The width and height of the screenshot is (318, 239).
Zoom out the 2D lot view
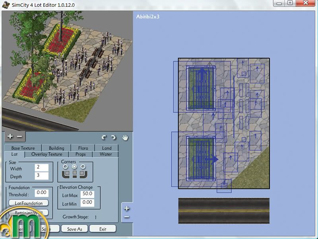tap(127, 217)
